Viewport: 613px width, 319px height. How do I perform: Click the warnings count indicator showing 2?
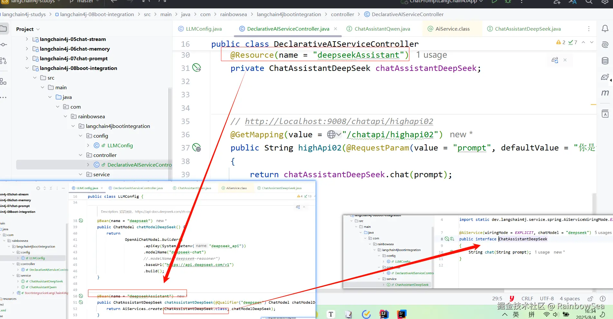(561, 42)
